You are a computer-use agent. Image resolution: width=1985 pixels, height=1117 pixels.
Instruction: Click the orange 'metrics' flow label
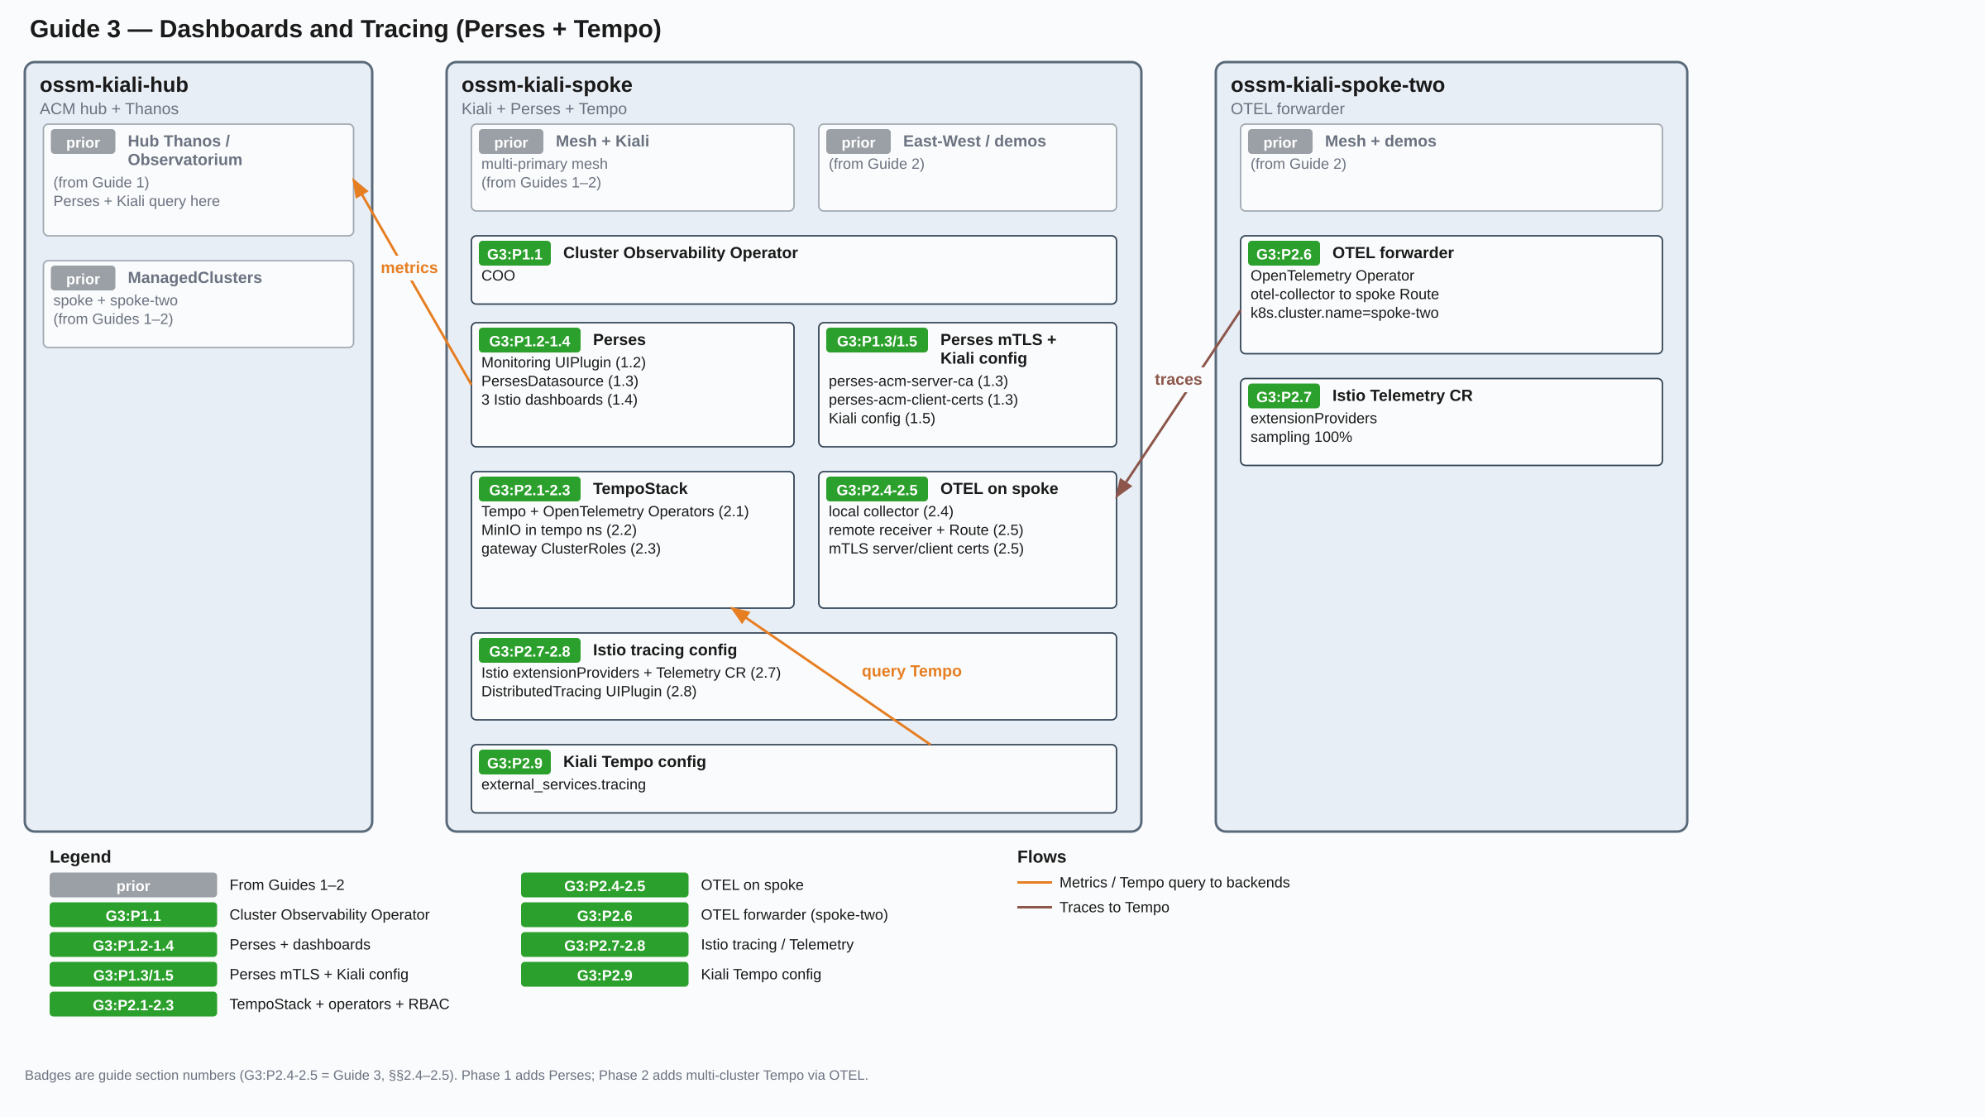(x=409, y=268)
